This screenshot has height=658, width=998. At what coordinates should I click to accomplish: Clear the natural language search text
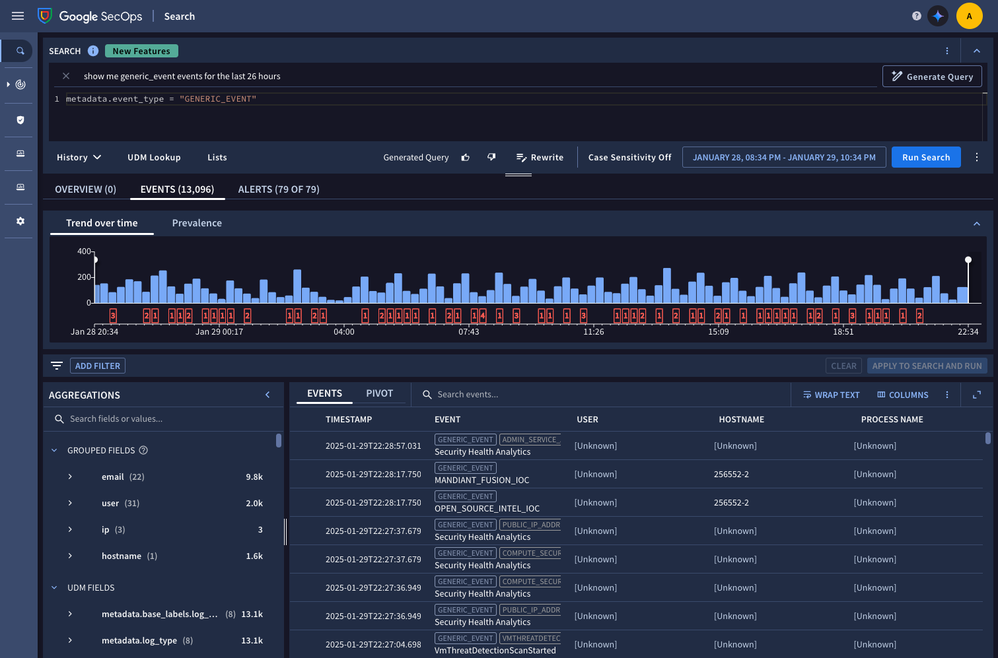click(66, 76)
